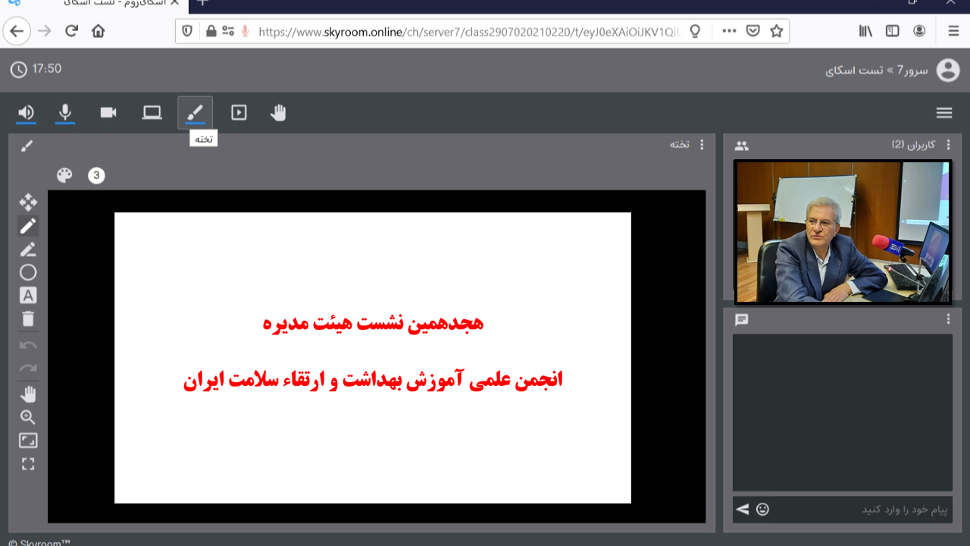Open the Skyroom hamburger menu
This screenshot has height=546, width=970.
pos(944,113)
